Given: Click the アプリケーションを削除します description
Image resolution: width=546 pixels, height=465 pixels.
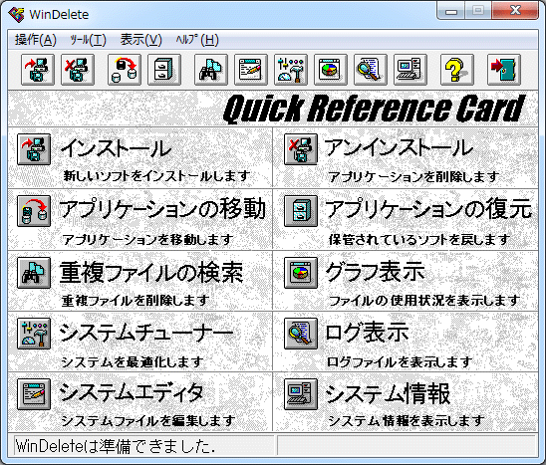Looking at the screenshot, I should [413, 177].
